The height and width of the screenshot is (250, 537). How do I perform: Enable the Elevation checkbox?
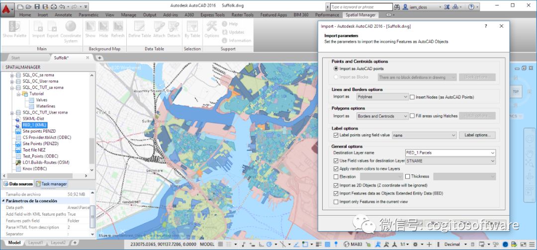336,177
